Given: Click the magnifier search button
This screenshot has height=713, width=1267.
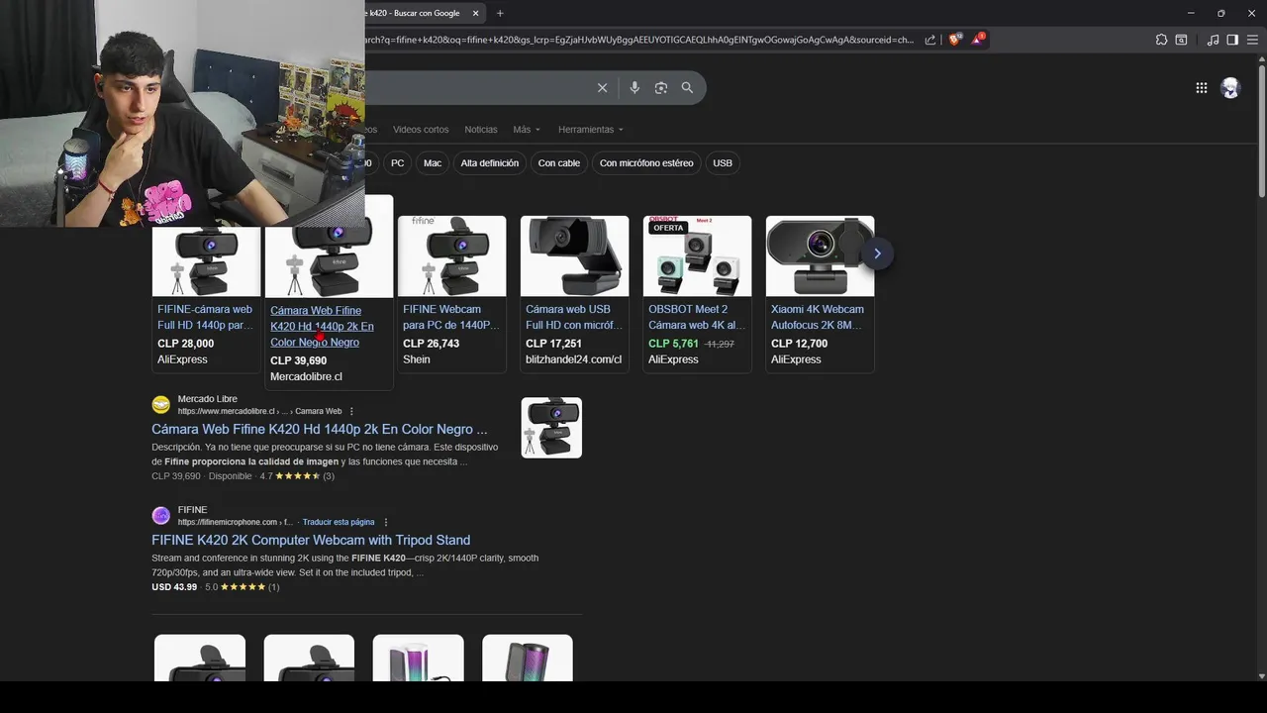Looking at the screenshot, I should 687,88.
